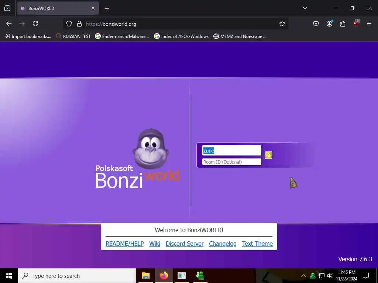This screenshot has width=378, height=283.
Task: Open the Firefox View icon
Action: pyautogui.click(x=7, y=8)
